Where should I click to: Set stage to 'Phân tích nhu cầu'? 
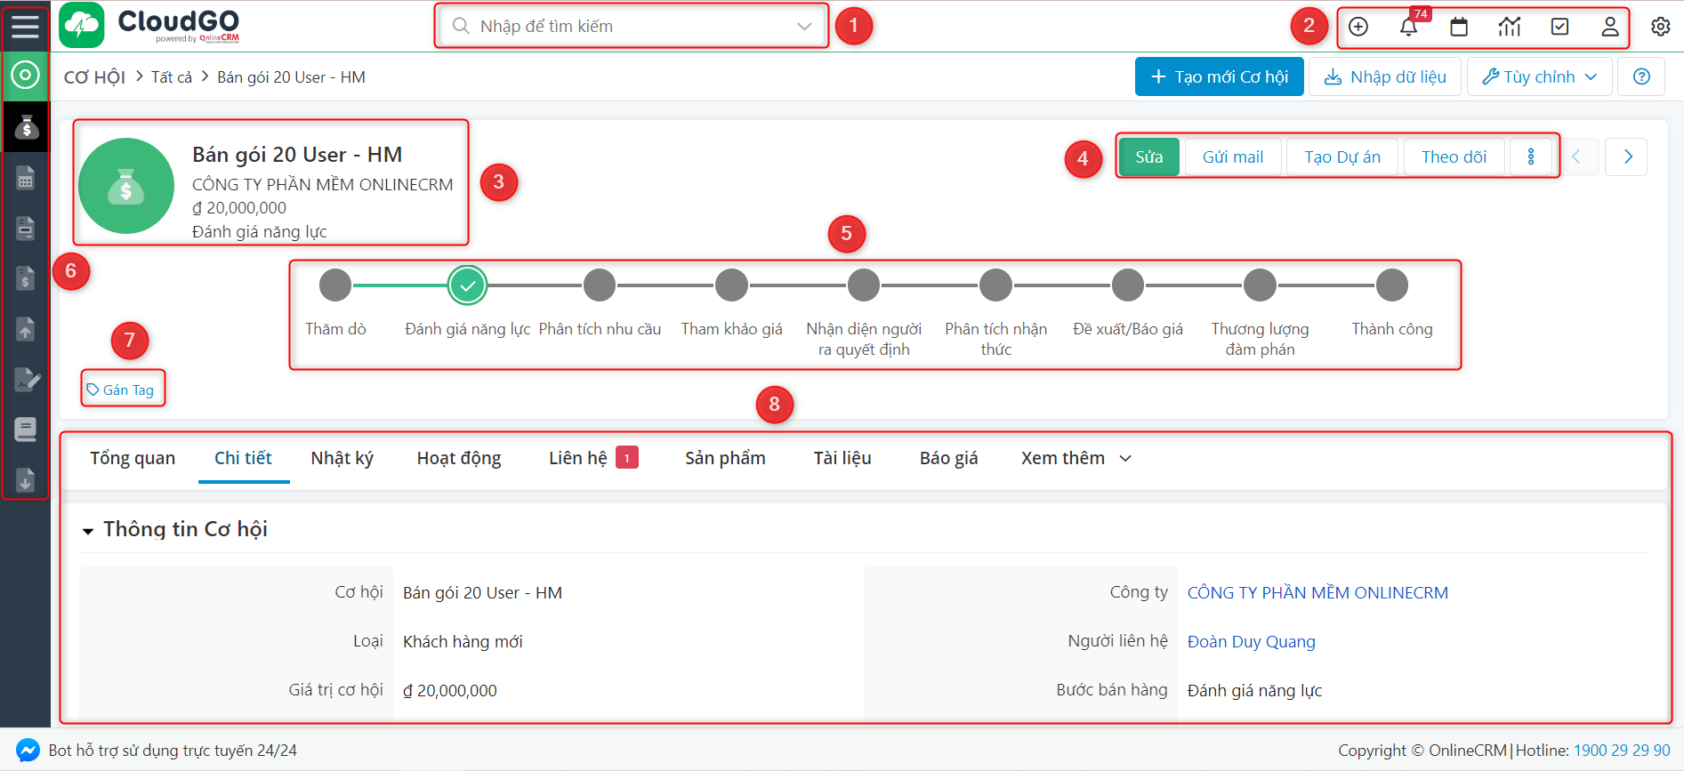pyautogui.click(x=600, y=285)
